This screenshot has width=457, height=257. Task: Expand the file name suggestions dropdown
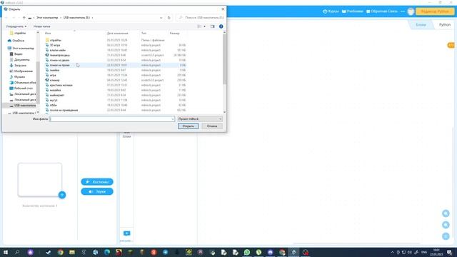(x=173, y=119)
